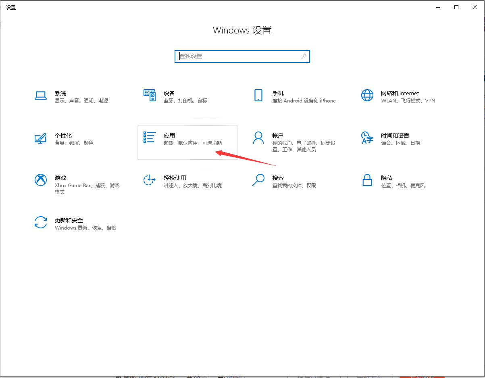
Task: Open the 手机 phone icon
Action: 258,96
